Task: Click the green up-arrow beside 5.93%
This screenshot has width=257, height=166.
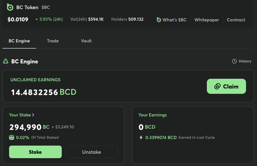Action: coord(37,19)
